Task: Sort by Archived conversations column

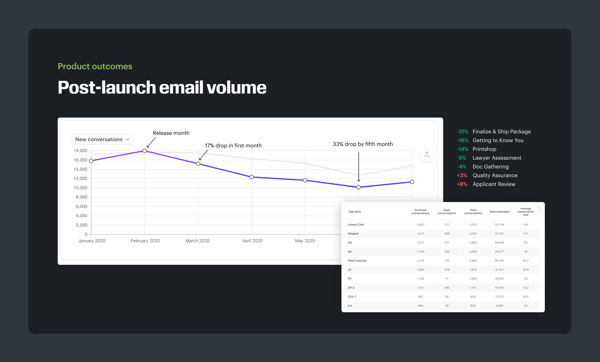Action: point(420,212)
